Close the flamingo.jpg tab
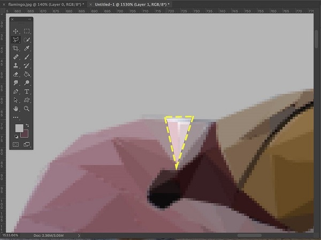 4,4
